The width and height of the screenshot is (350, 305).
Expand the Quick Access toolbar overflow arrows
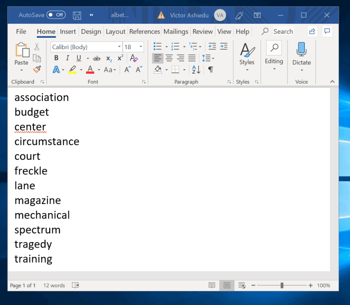91,15
